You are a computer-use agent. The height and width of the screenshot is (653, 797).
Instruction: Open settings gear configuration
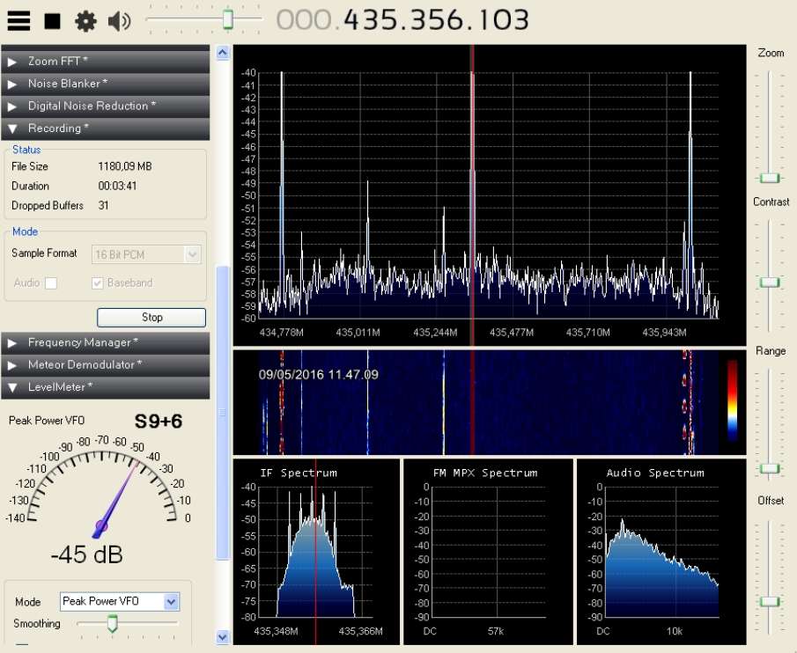(85, 19)
